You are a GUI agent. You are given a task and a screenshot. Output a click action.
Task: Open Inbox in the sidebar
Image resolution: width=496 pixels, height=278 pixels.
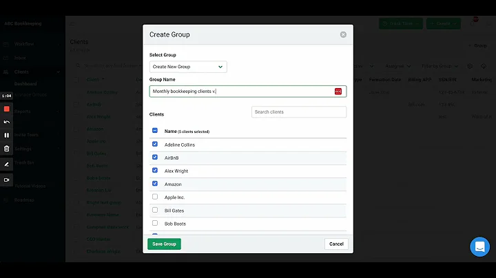[20, 58]
